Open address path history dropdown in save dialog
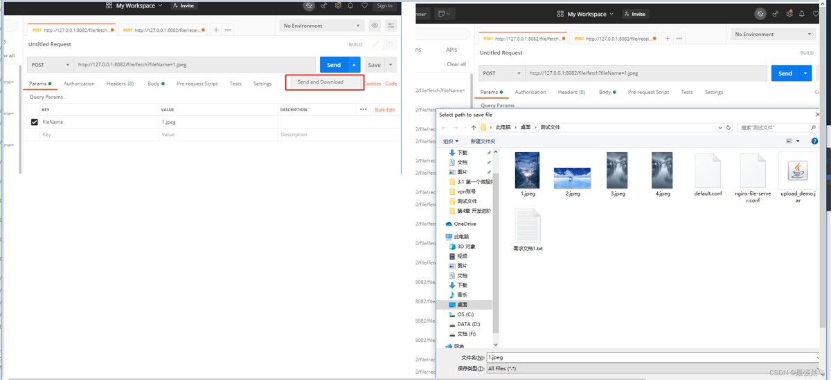 point(721,128)
